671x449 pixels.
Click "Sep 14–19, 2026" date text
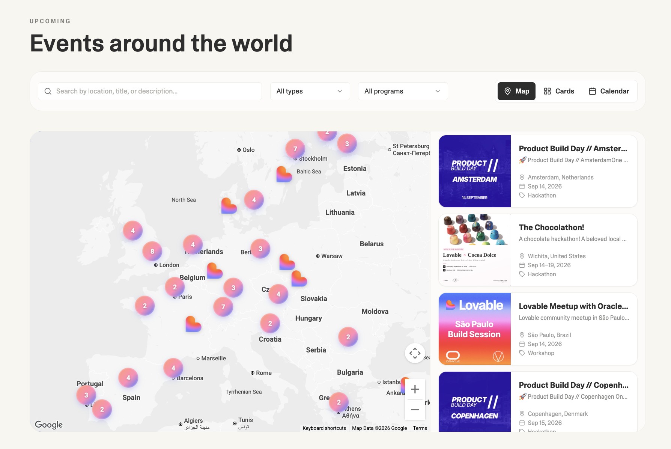pyautogui.click(x=549, y=265)
